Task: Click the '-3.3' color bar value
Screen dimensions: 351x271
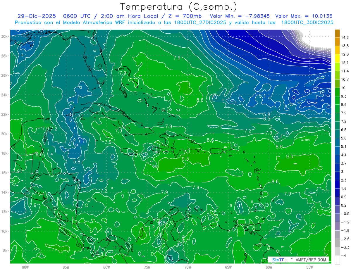Action: (x=345, y=247)
